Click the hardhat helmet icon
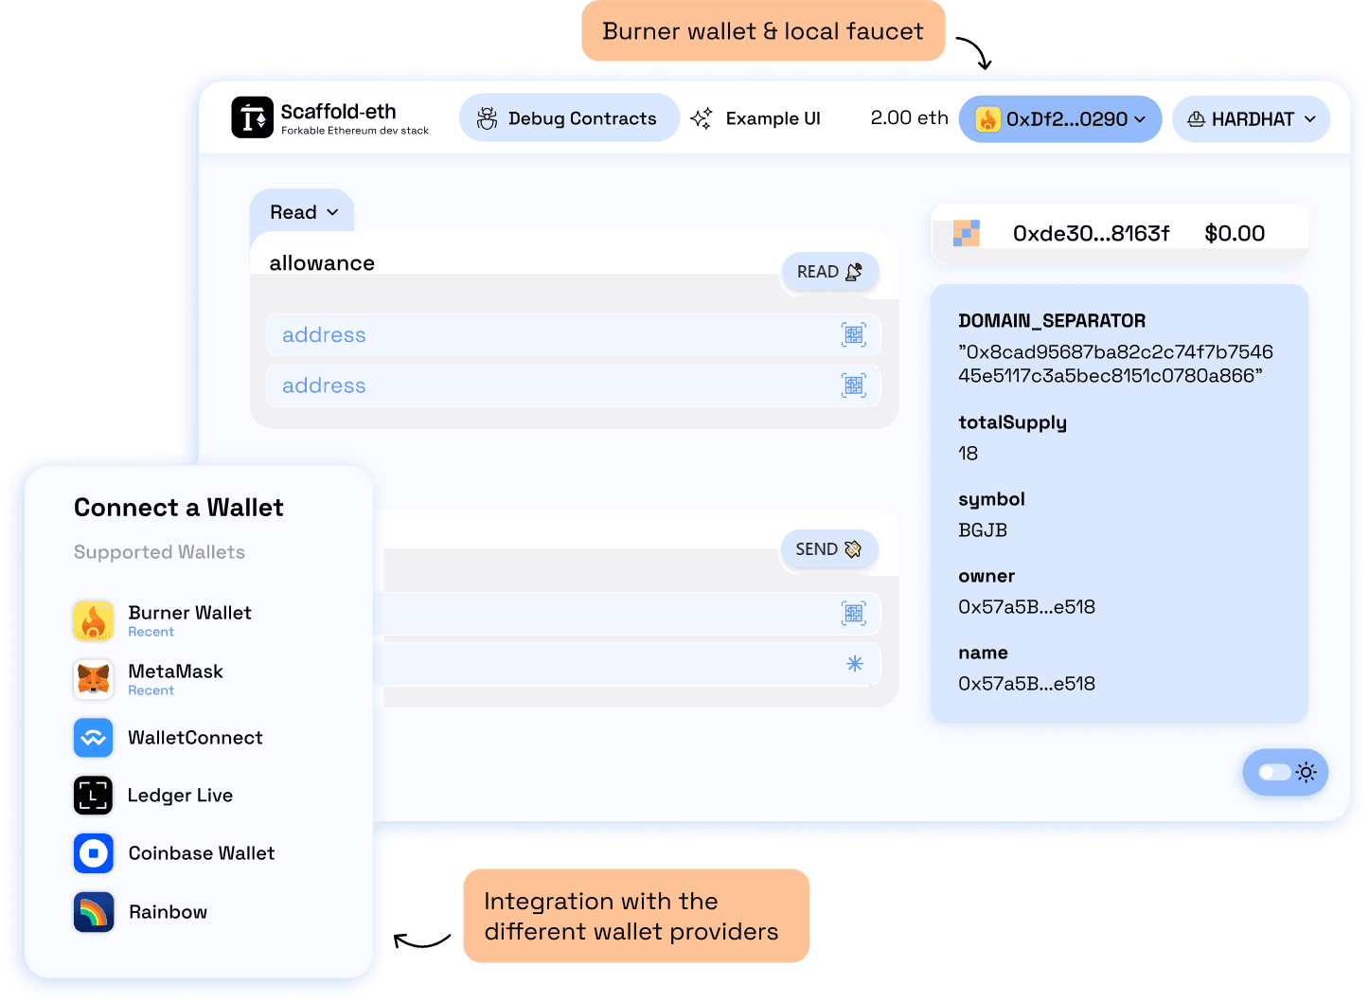The image size is (1369, 1003). (x=1197, y=119)
